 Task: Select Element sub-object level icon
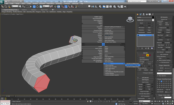(x=150, y=55)
